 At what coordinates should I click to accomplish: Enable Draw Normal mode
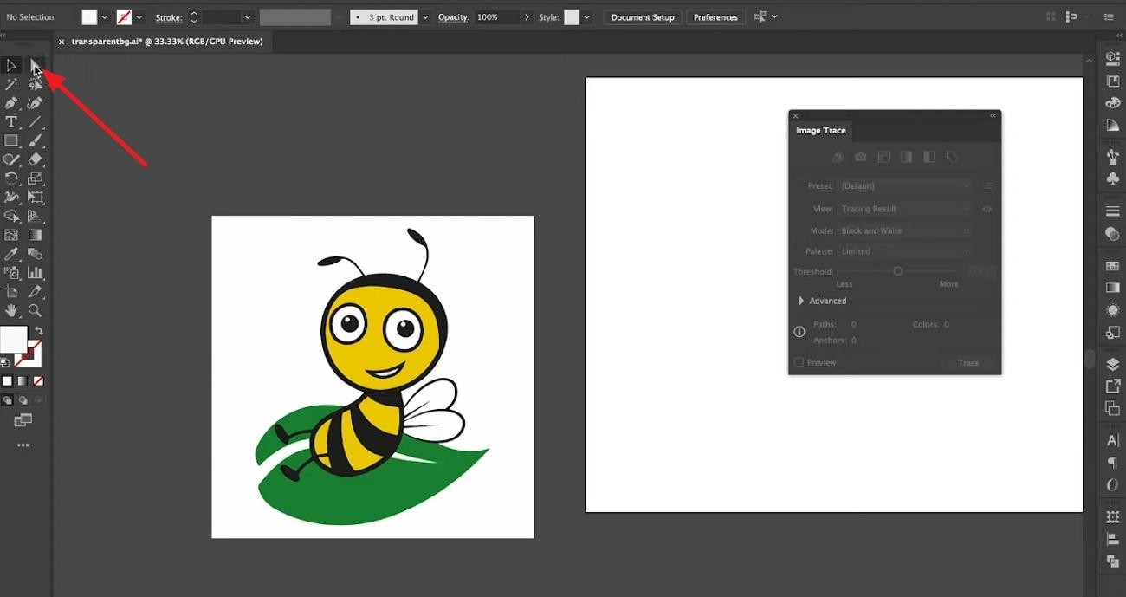coord(7,400)
